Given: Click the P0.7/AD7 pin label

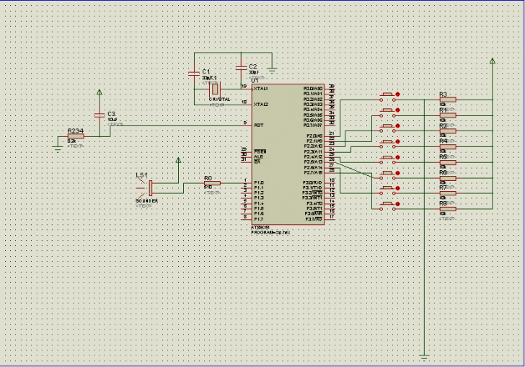Looking at the screenshot, I should click(313, 125).
